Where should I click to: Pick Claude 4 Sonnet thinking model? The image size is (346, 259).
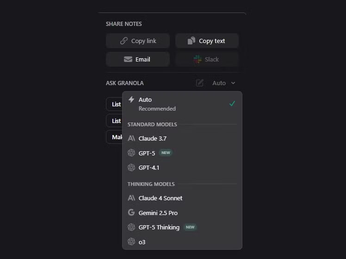click(x=161, y=198)
